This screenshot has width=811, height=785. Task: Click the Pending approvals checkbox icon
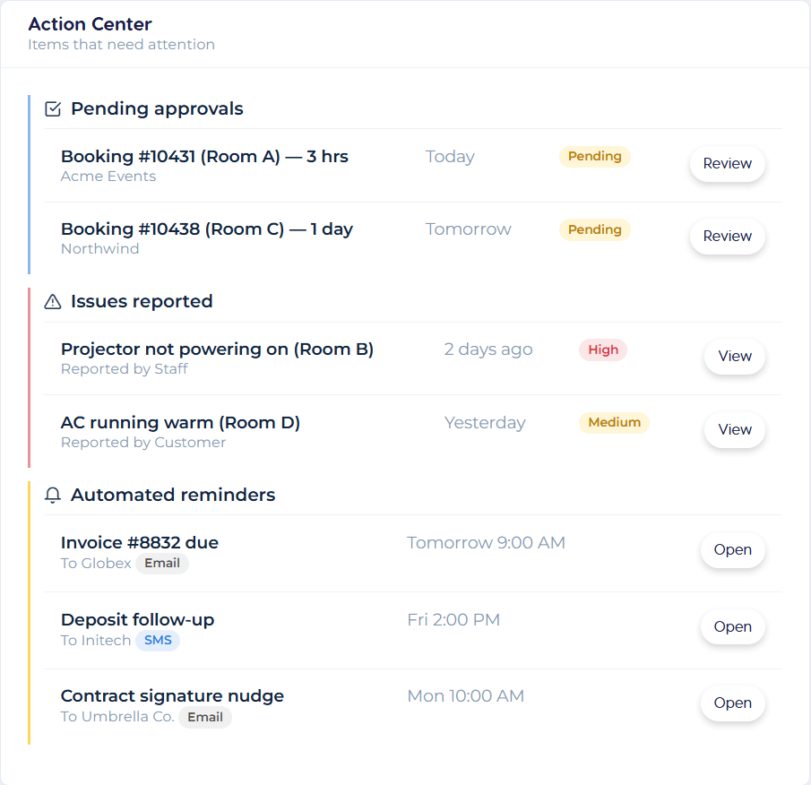[53, 109]
